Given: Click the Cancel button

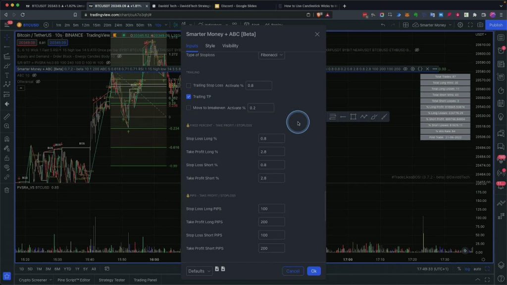Looking at the screenshot, I should pyautogui.click(x=293, y=271).
